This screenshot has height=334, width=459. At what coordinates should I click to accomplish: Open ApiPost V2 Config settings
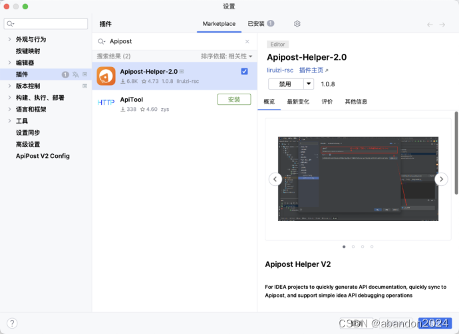pos(43,156)
